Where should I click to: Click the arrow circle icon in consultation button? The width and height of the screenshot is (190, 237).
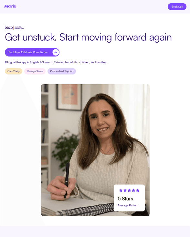(56, 52)
